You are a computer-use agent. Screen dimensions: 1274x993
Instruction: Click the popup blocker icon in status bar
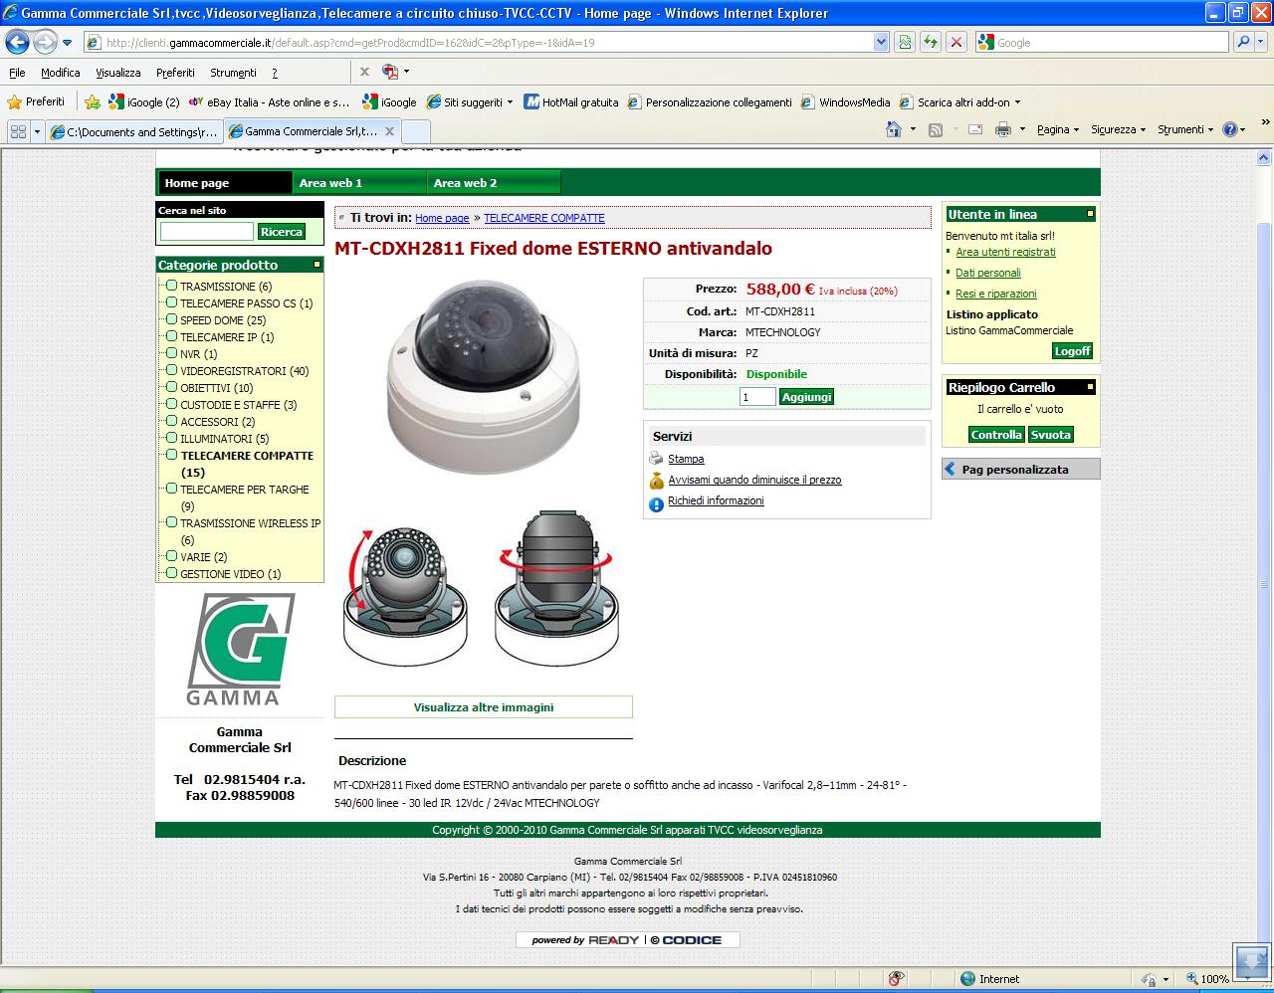(x=897, y=979)
